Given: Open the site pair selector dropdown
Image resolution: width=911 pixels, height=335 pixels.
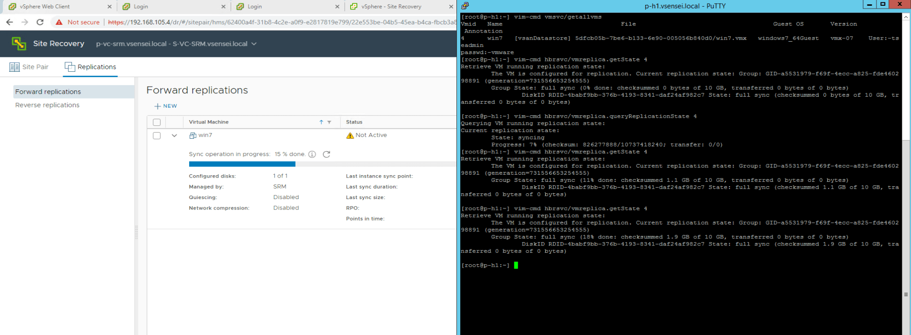Looking at the screenshot, I should coord(254,44).
